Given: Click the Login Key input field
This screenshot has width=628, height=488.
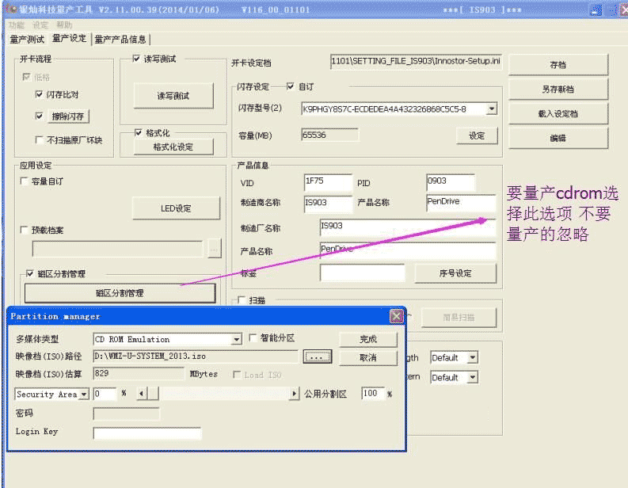Looking at the screenshot, I should point(147,433).
